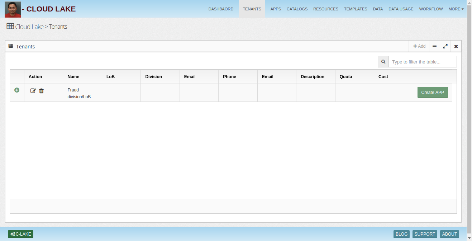
Task: Click the C-LAKE footer button
Action: click(x=21, y=234)
